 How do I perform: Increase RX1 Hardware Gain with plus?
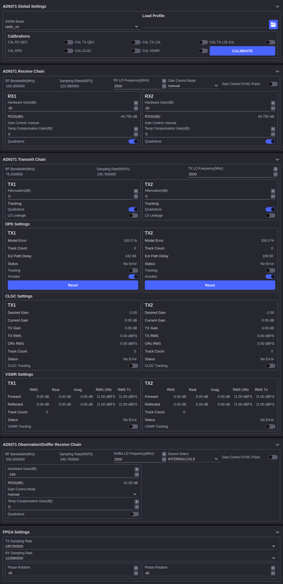coord(136,103)
